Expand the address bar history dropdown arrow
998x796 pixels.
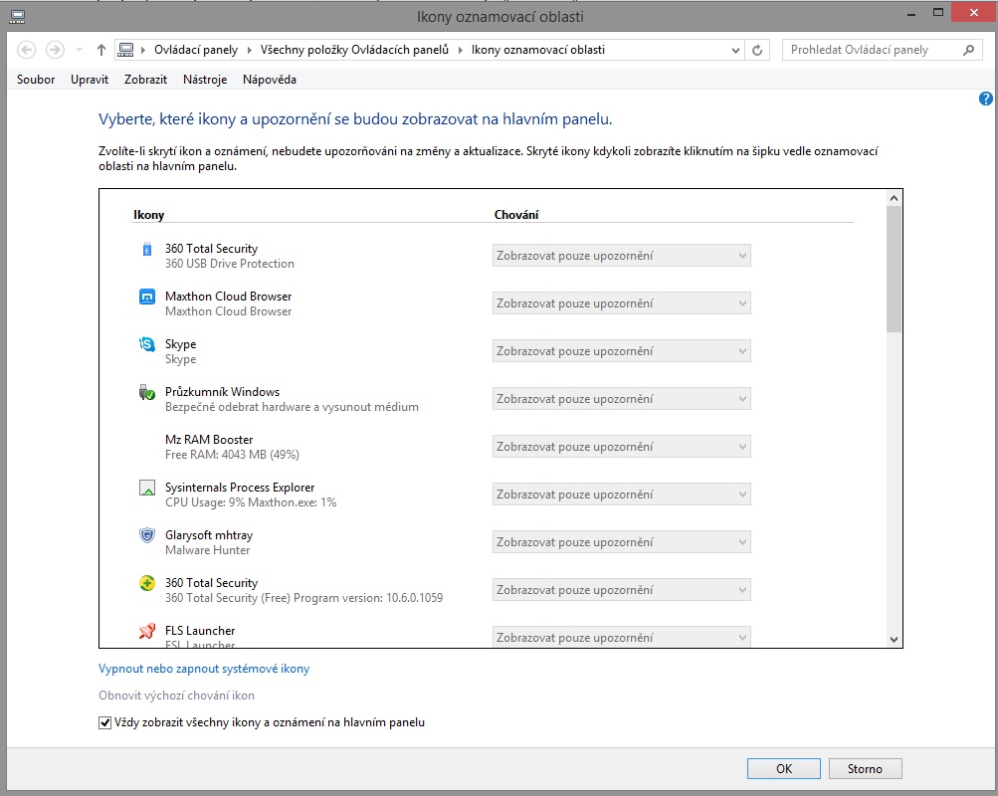point(736,50)
